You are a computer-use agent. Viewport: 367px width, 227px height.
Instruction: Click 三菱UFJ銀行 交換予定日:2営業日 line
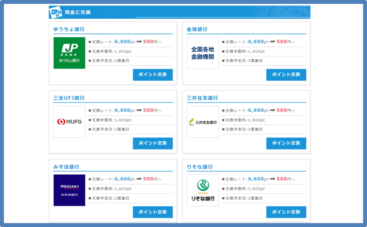tap(109, 129)
